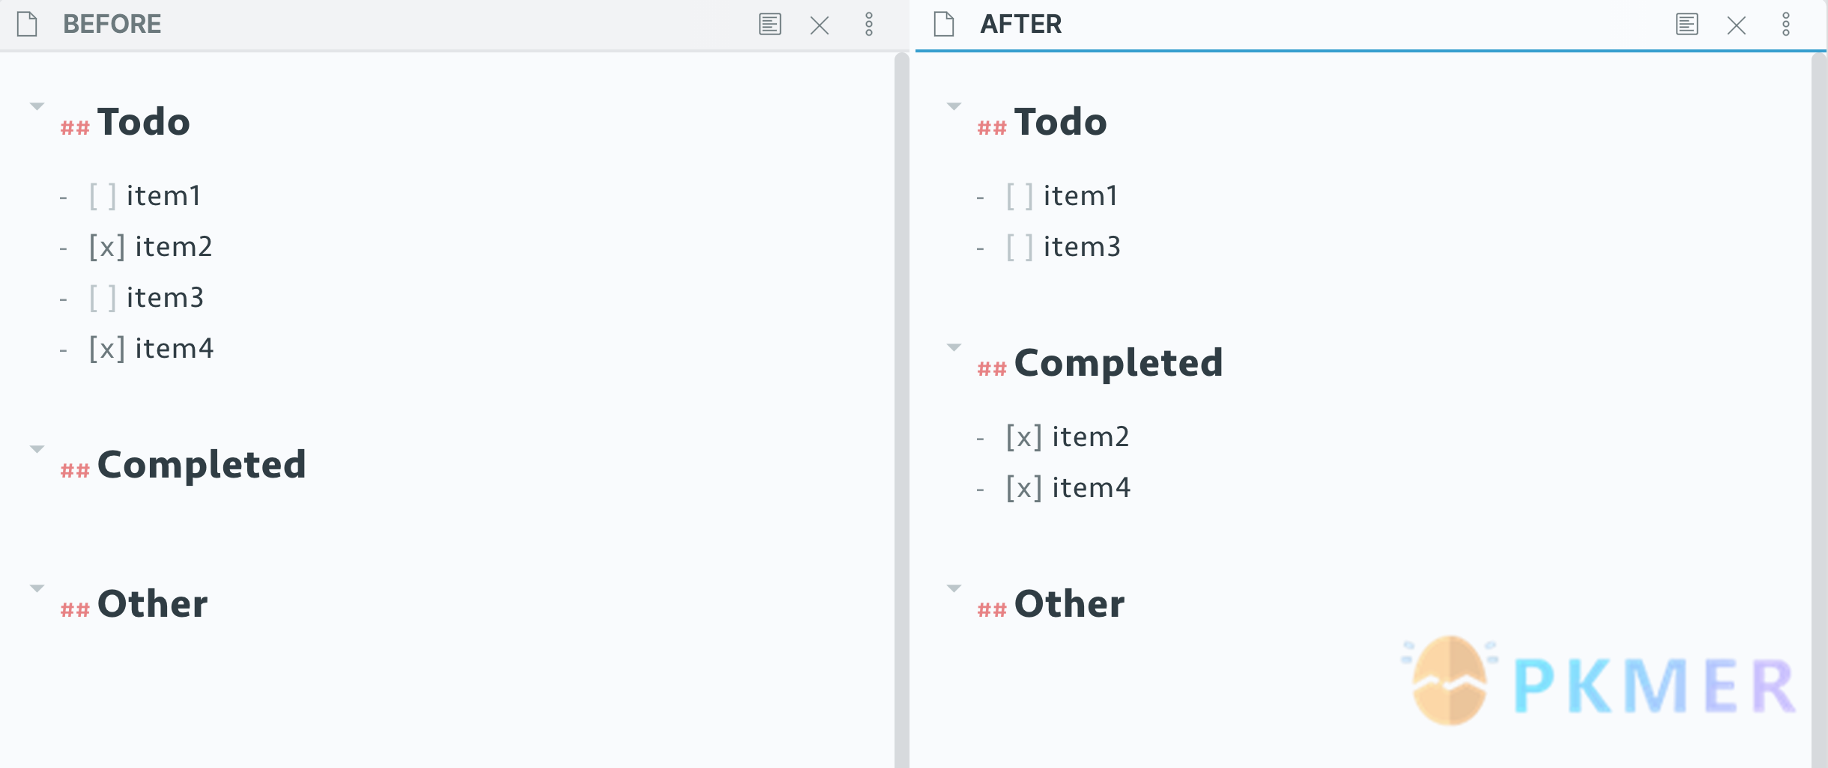Viewport: 1828px width, 768px height.
Task: Check item3 checkbox in AFTER pane
Action: click(1020, 247)
